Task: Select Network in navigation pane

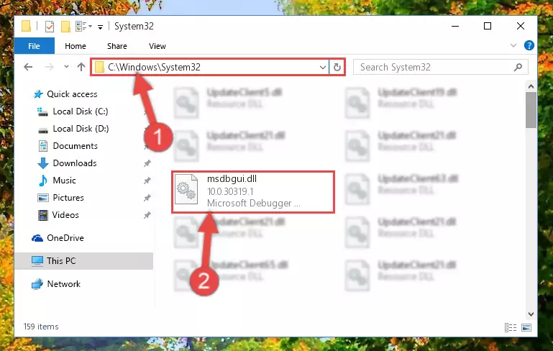Action: (64, 284)
